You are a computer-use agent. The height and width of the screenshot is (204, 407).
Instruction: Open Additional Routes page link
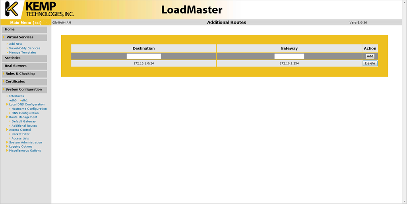point(24,126)
